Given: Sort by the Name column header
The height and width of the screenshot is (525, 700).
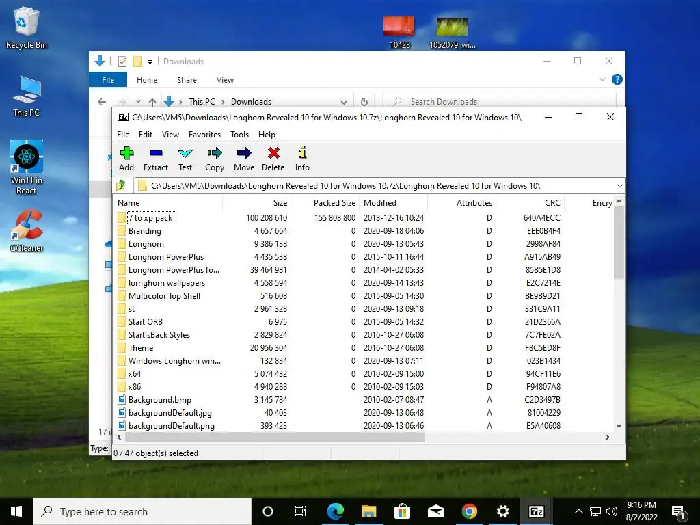Looking at the screenshot, I should click(168, 202).
